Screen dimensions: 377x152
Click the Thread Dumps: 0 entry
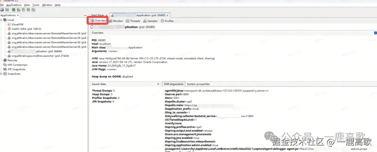(103, 91)
